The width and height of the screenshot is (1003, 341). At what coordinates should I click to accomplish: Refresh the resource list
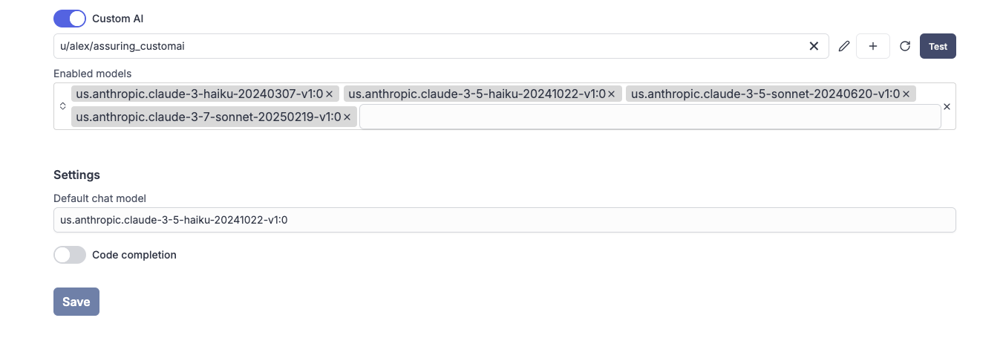[905, 46]
